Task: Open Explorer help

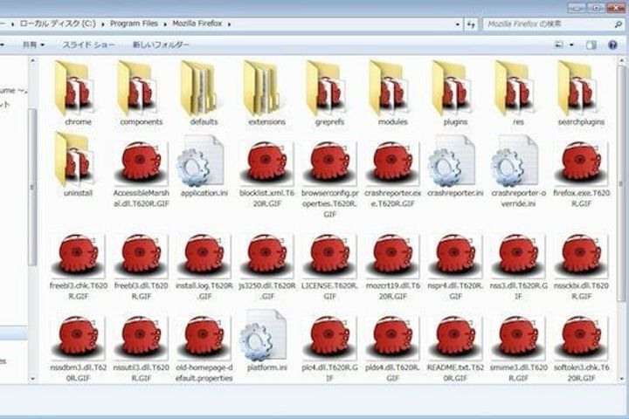Action: pos(612,45)
